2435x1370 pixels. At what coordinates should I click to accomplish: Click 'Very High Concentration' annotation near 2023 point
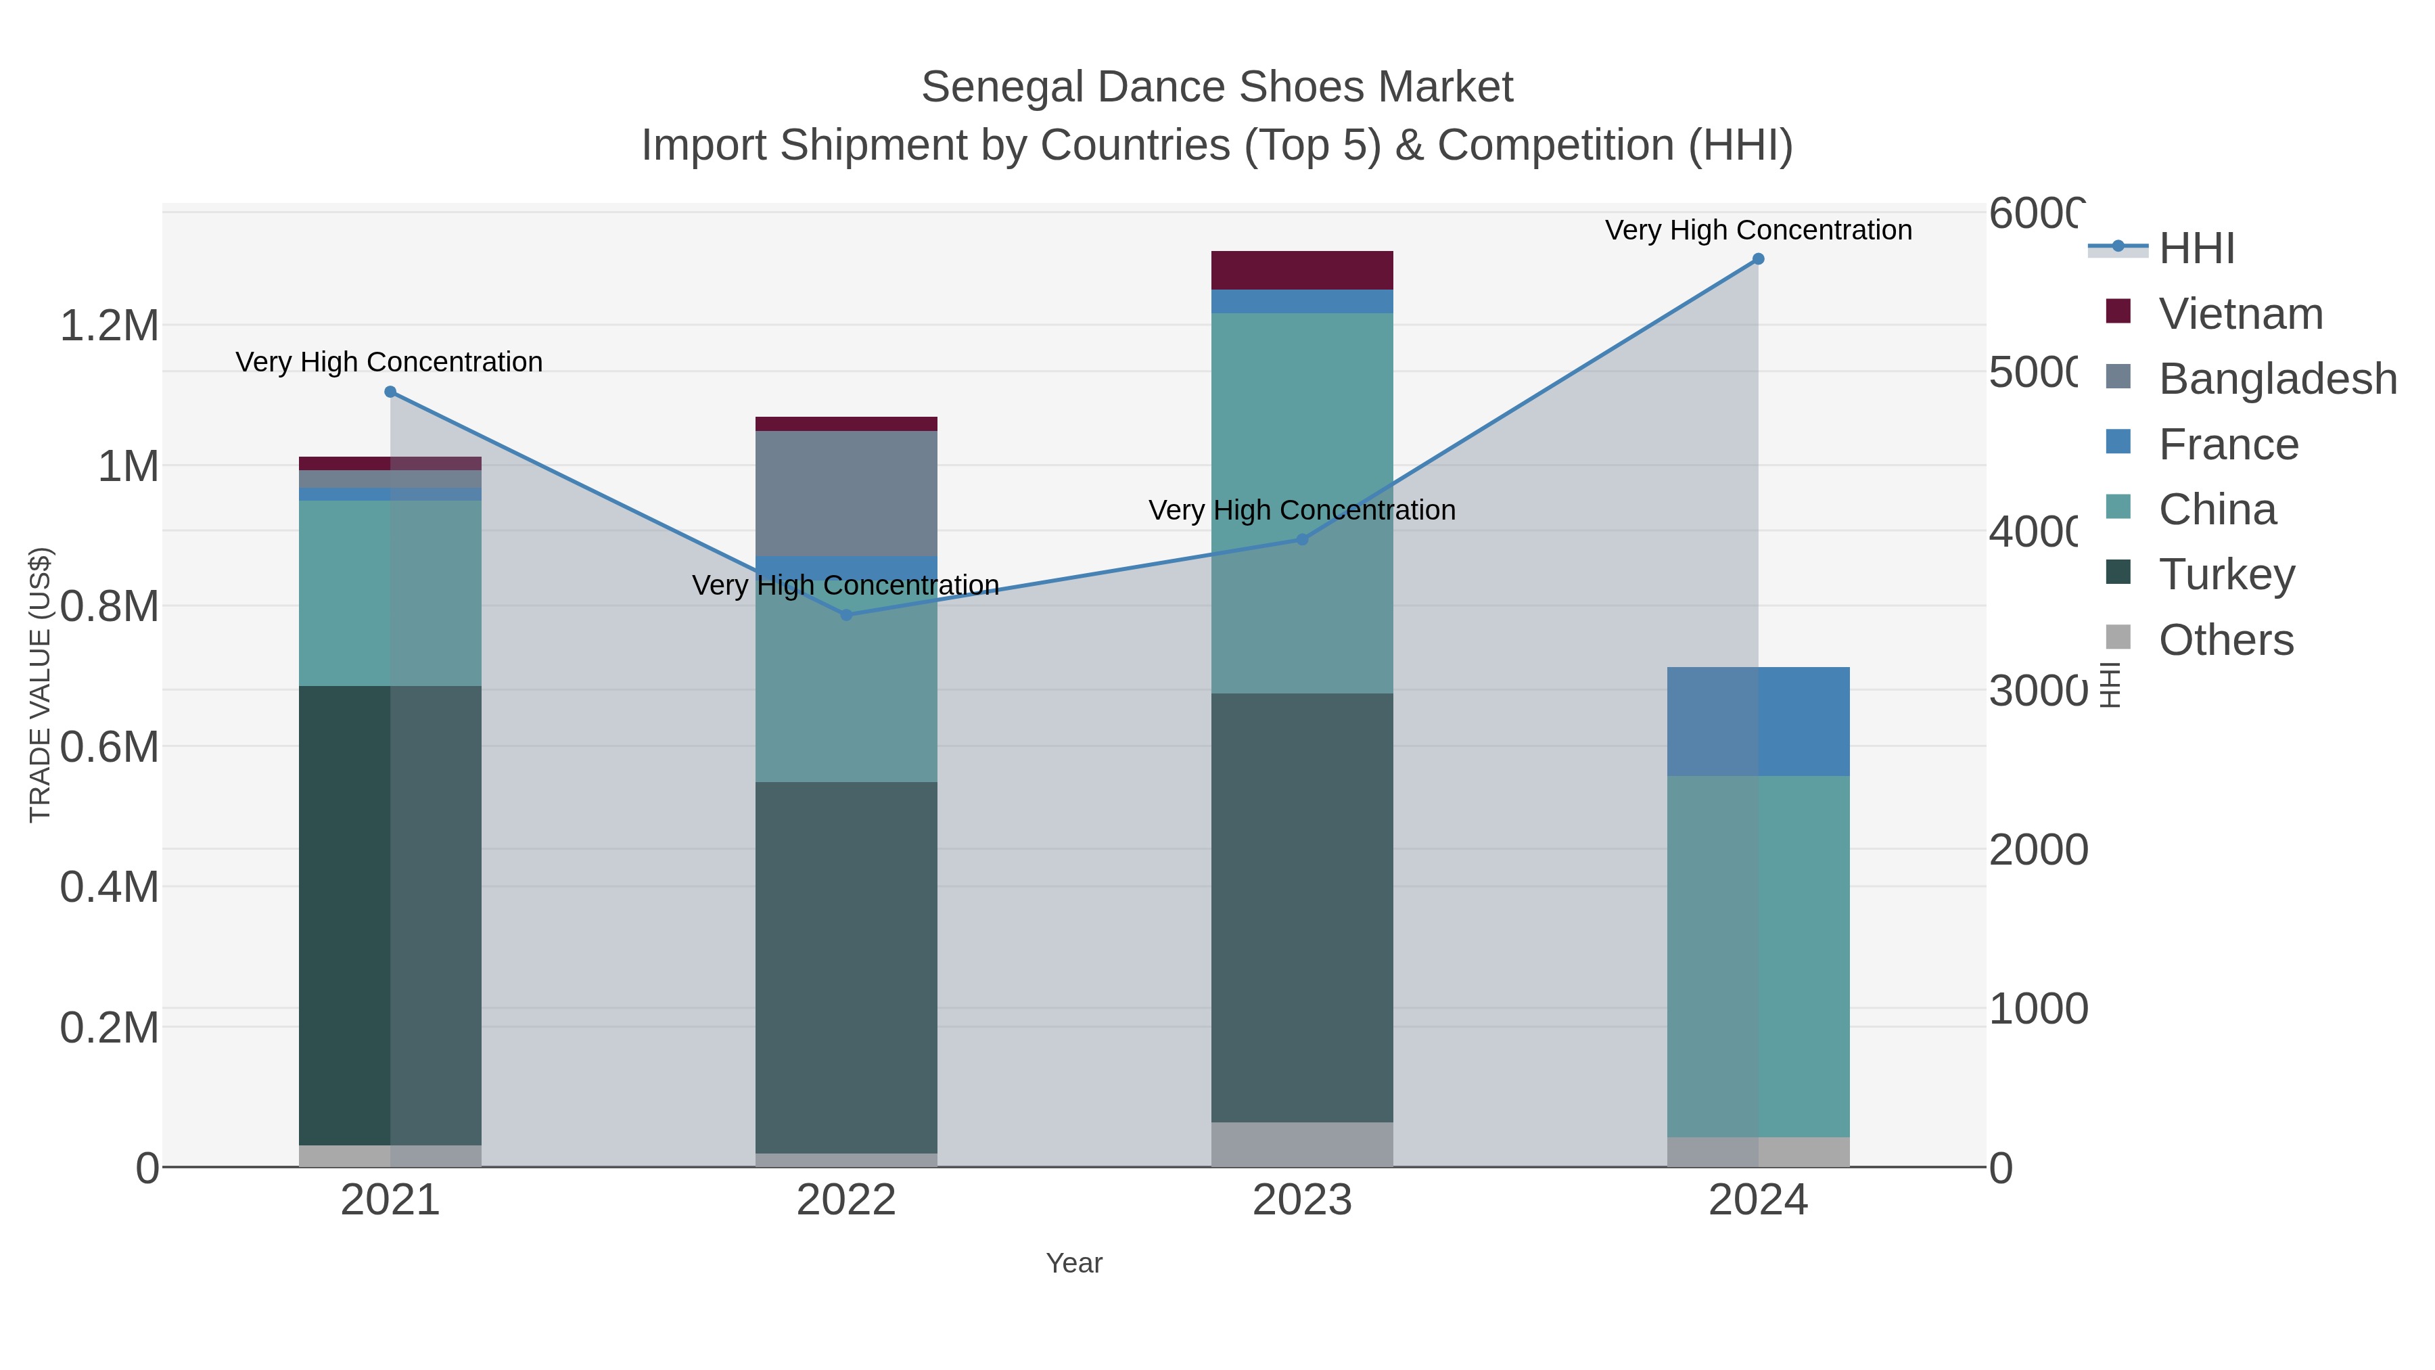(1301, 509)
